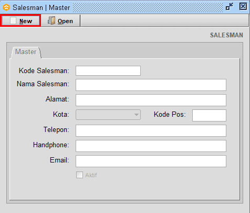Detach window using the arrow-square icon
The height and width of the screenshot is (213, 250).
[x=230, y=7]
